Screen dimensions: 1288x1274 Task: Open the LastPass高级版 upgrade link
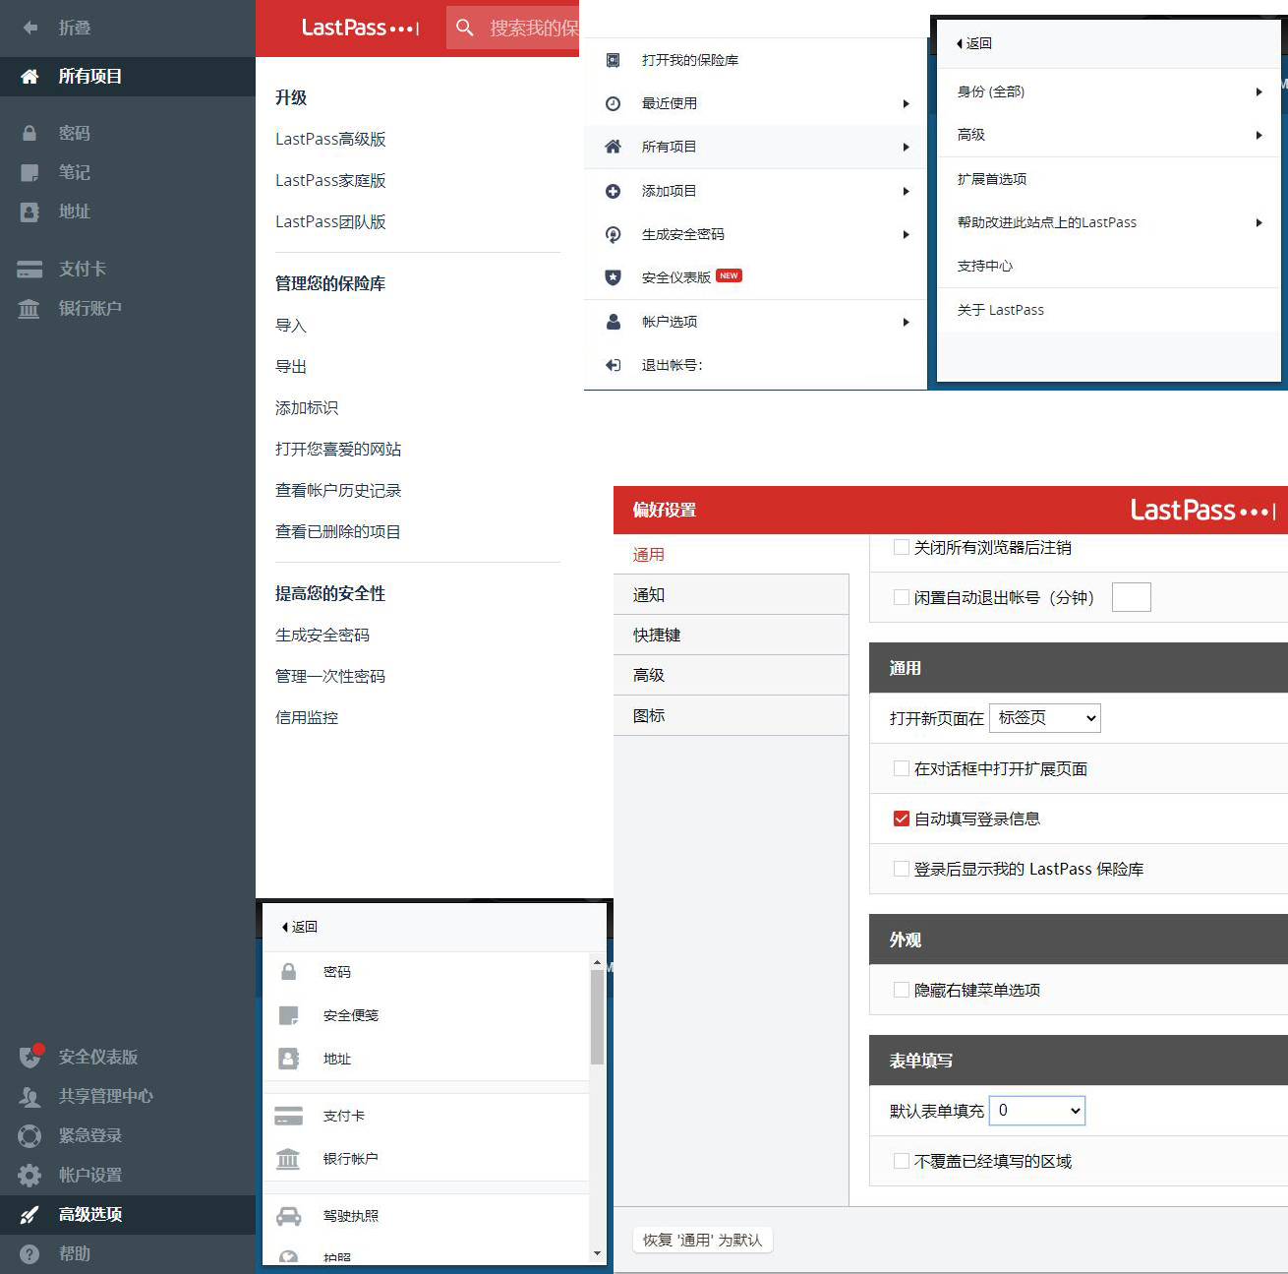(330, 139)
